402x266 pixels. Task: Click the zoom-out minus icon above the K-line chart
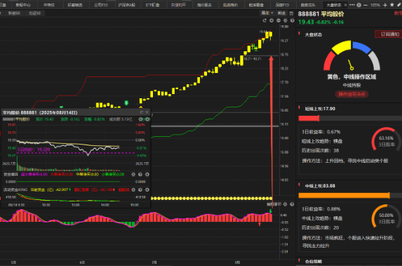pos(279,20)
